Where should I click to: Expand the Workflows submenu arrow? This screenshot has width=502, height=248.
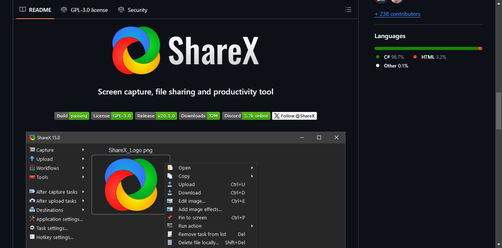coord(83,168)
